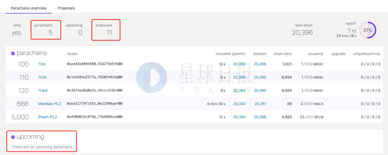Click the heads column header
Viewport: 388px width, 155px height.
(73, 54)
